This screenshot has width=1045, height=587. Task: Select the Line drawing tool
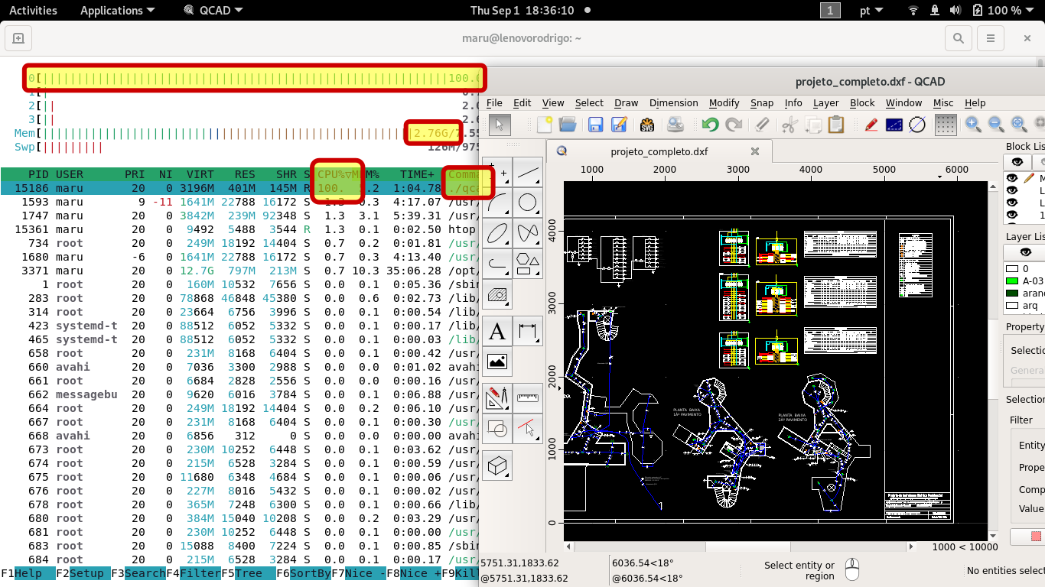click(x=528, y=174)
